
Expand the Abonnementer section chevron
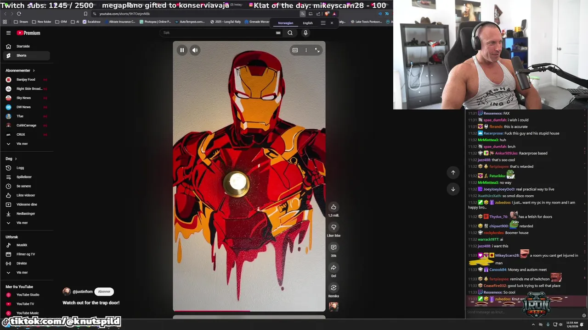(x=34, y=71)
